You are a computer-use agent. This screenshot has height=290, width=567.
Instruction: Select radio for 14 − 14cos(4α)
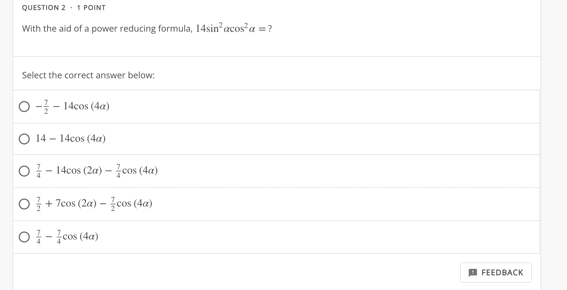[24, 139]
